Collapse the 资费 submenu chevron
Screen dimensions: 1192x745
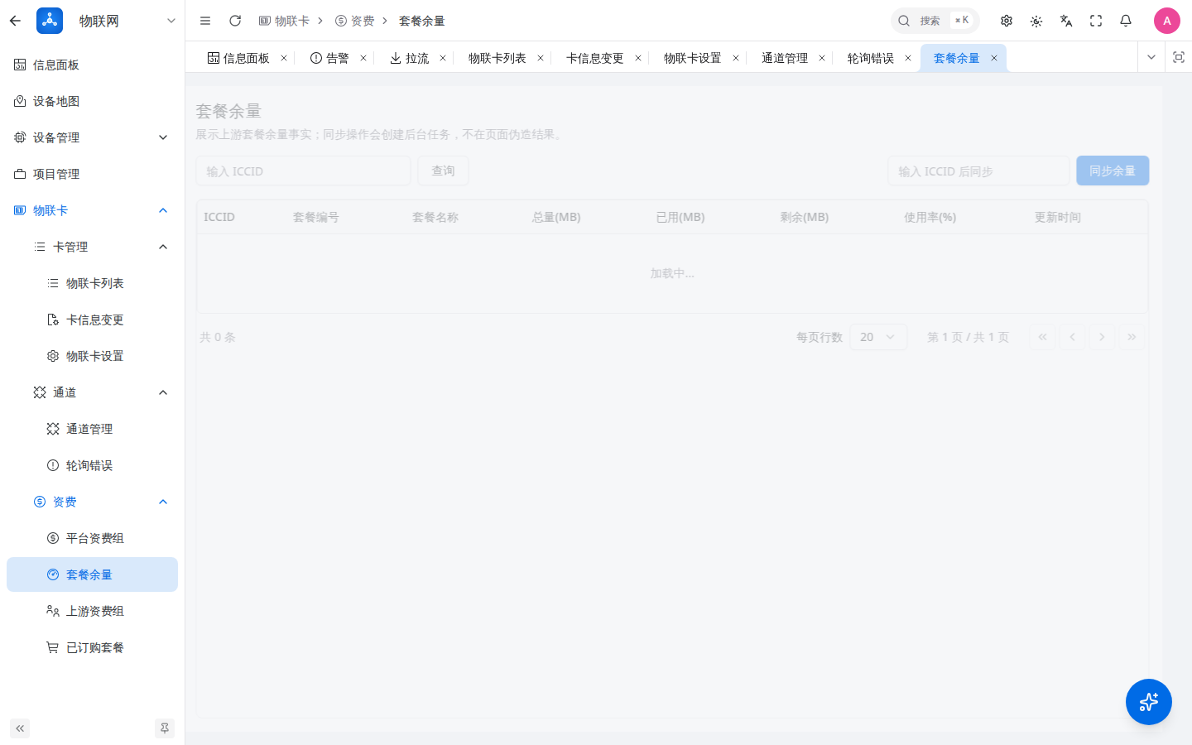pos(163,502)
